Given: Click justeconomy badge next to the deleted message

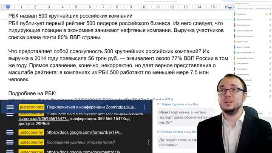Looking at the screenshot, I should (x=31, y=142).
